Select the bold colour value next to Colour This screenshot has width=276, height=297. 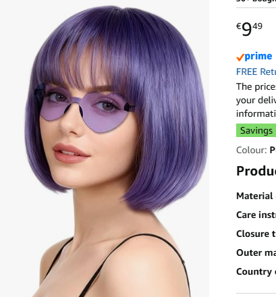(273, 150)
